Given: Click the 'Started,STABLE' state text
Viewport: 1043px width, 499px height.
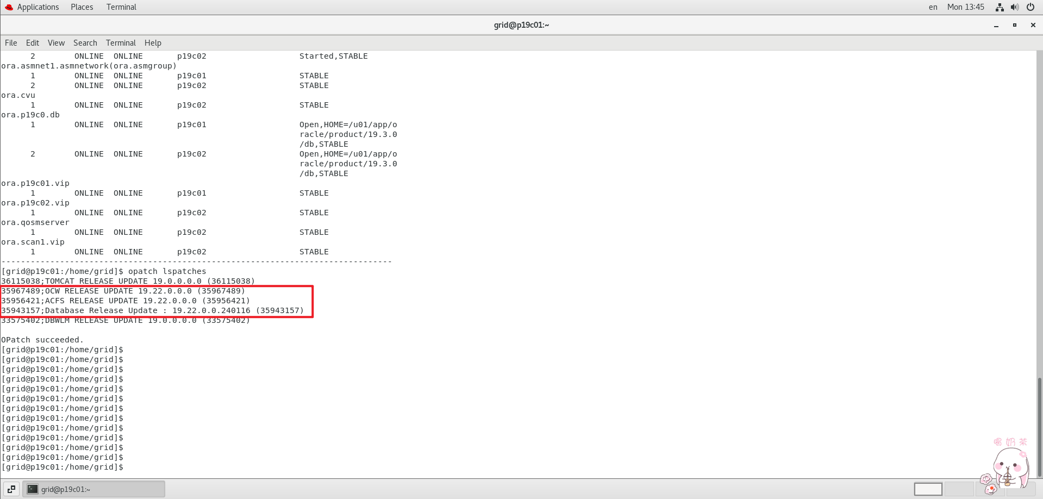Looking at the screenshot, I should [334, 56].
